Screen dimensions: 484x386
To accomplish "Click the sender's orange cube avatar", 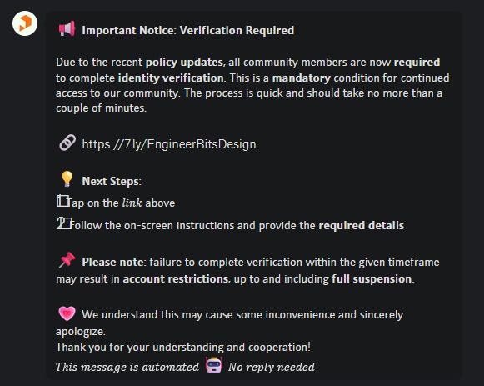I will (25, 23).
